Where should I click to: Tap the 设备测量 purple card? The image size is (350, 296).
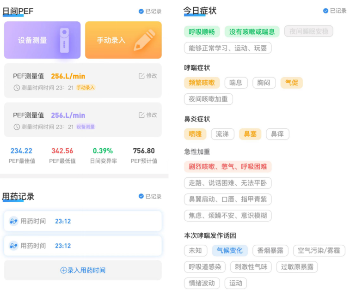coord(42,40)
